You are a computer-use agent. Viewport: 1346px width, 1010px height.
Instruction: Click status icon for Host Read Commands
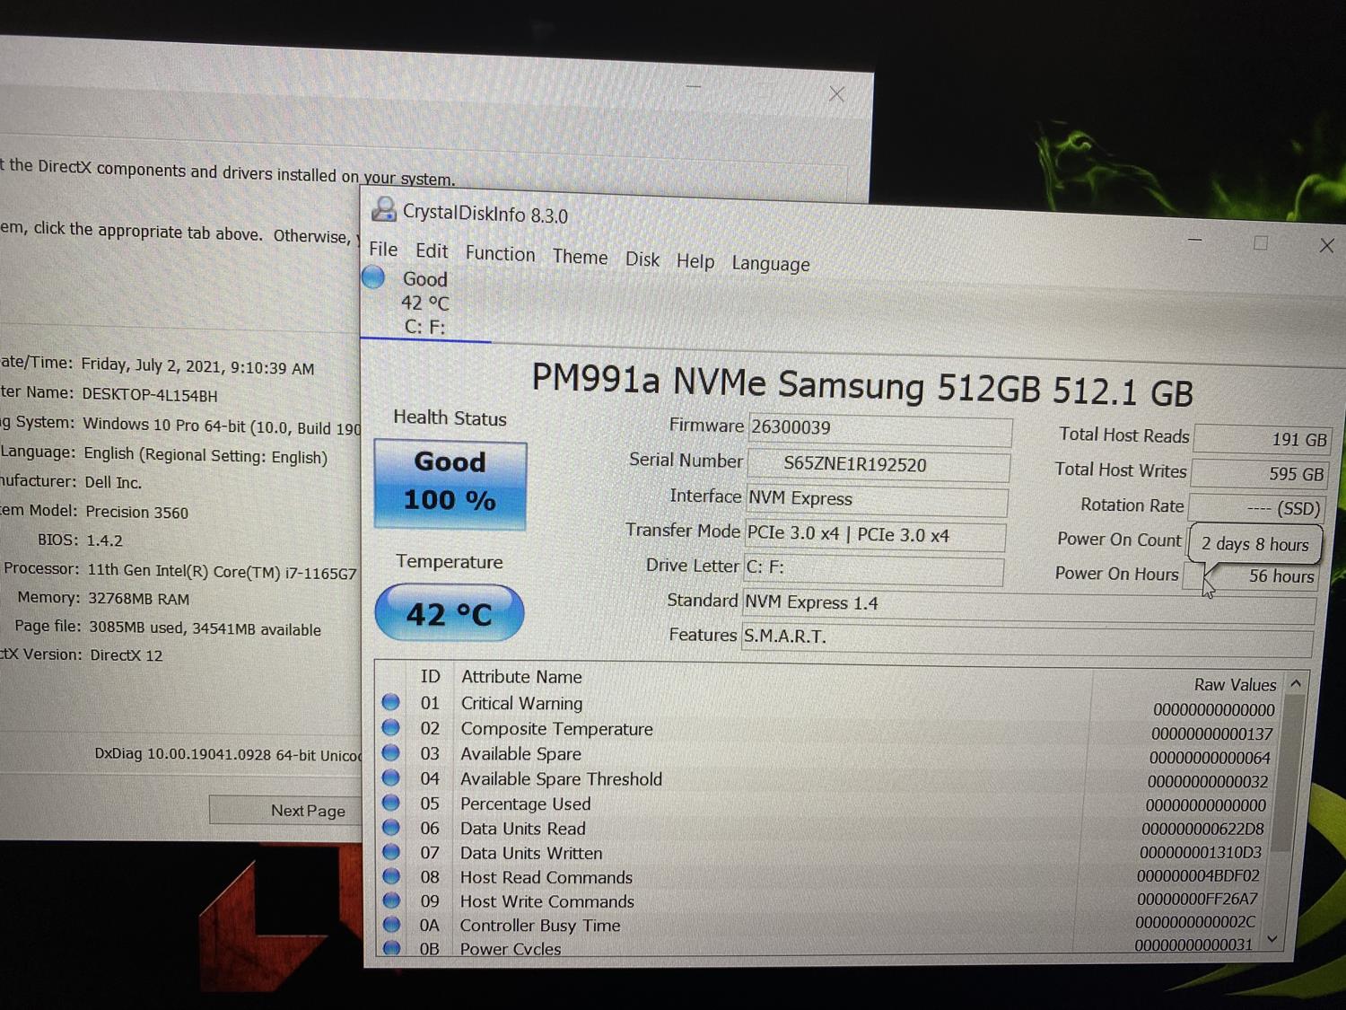click(391, 875)
